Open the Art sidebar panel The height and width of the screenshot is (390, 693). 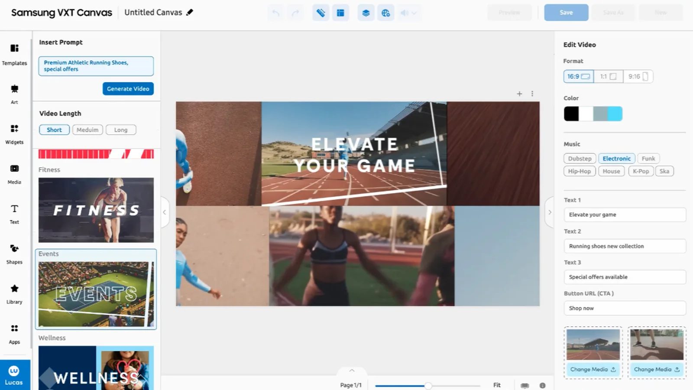(x=14, y=94)
